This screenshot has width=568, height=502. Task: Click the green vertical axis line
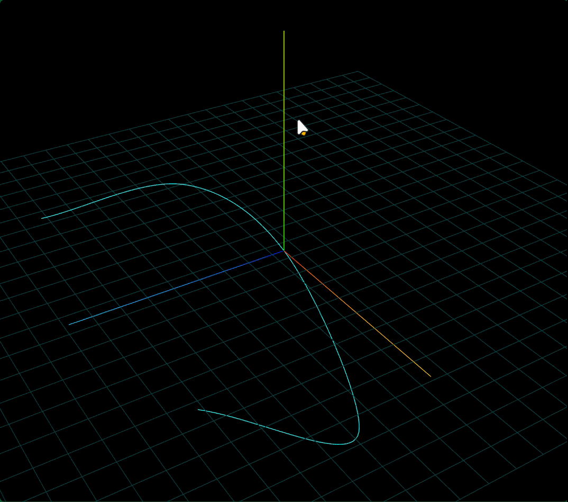pyautogui.click(x=284, y=141)
